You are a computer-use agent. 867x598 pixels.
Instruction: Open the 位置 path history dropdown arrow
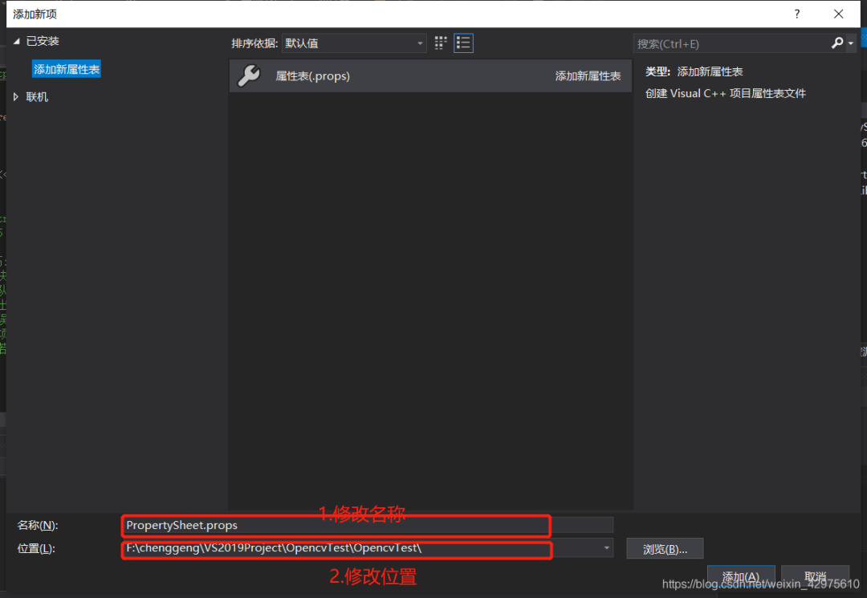607,548
